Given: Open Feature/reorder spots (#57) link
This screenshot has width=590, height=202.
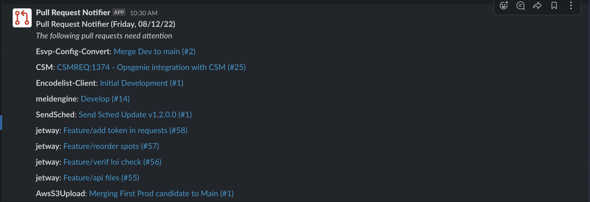Looking at the screenshot, I should (x=111, y=146).
